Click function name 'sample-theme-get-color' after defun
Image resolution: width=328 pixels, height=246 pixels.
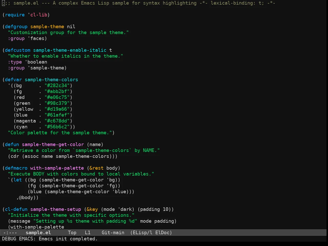coord(53,145)
